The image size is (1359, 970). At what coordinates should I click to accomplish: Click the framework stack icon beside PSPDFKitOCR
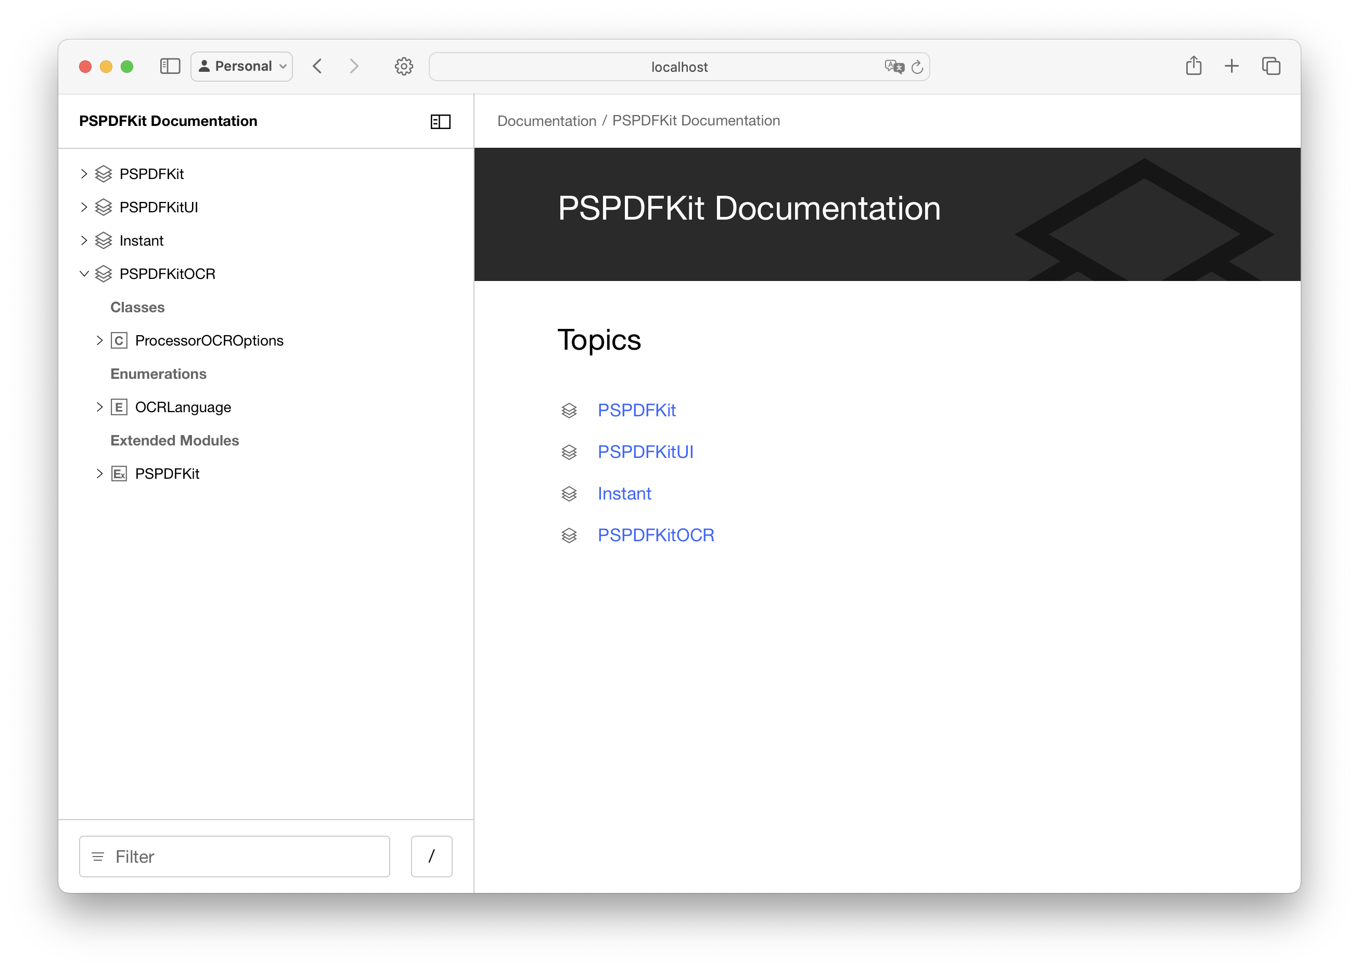[x=104, y=274]
